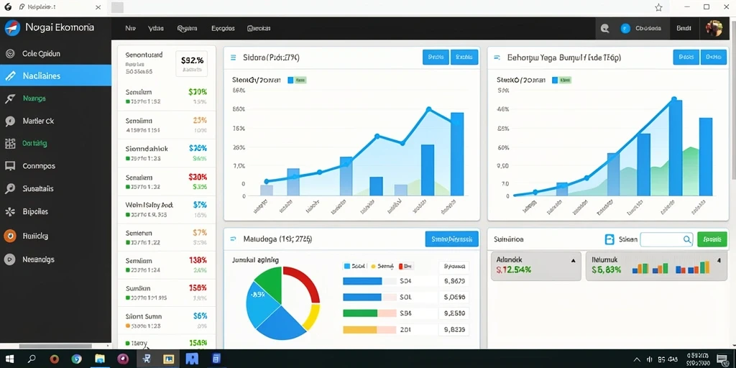736x368 pixels.
Task: Click the blue square icon beside Stkan
Action: [609, 239]
